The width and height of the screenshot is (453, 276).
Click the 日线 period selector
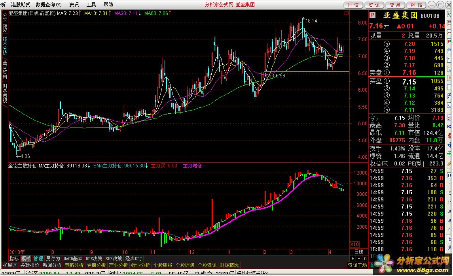[x=359, y=252]
